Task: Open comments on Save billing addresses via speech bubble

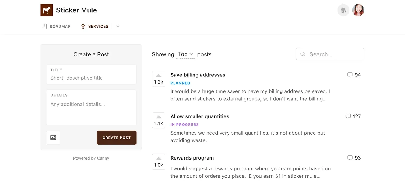Action: (x=350, y=75)
